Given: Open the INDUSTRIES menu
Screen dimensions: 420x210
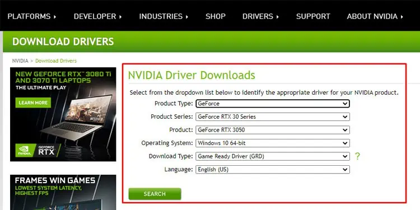Looking at the screenshot, I should click(164, 16).
